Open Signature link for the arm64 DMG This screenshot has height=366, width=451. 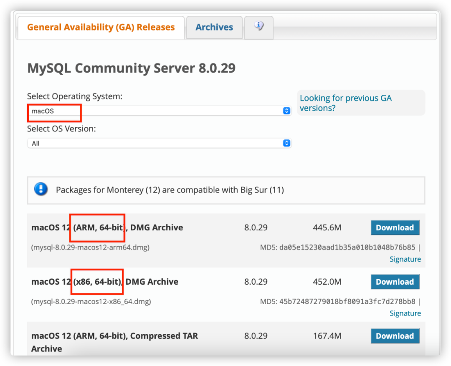[x=405, y=259]
